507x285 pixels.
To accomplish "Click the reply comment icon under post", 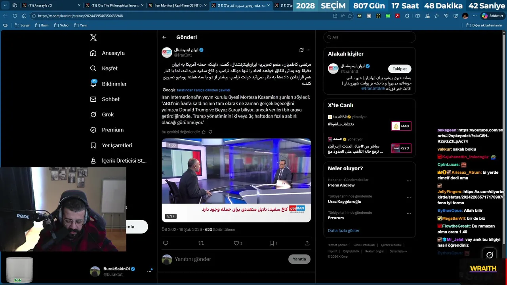I will pyautogui.click(x=166, y=243).
